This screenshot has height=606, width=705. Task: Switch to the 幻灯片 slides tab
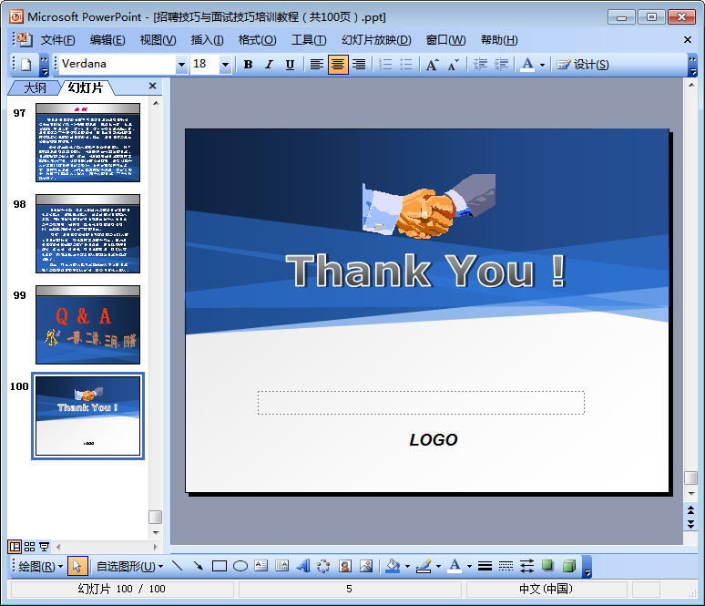pos(86,87)
